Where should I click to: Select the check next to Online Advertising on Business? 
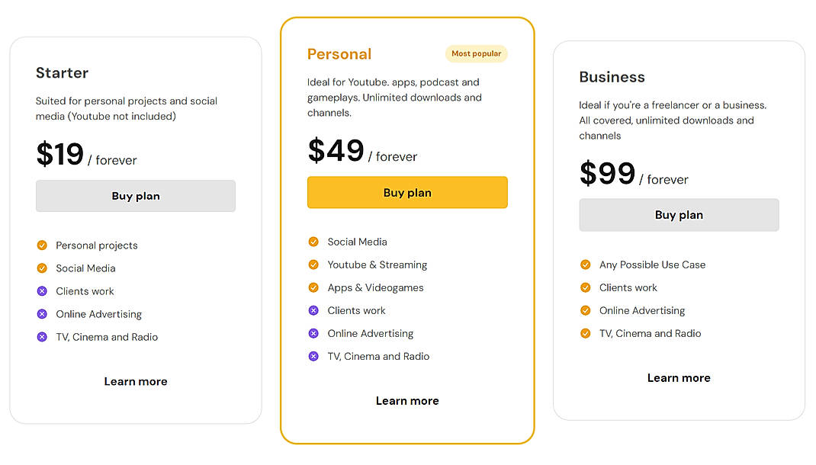tap(585, 310)
